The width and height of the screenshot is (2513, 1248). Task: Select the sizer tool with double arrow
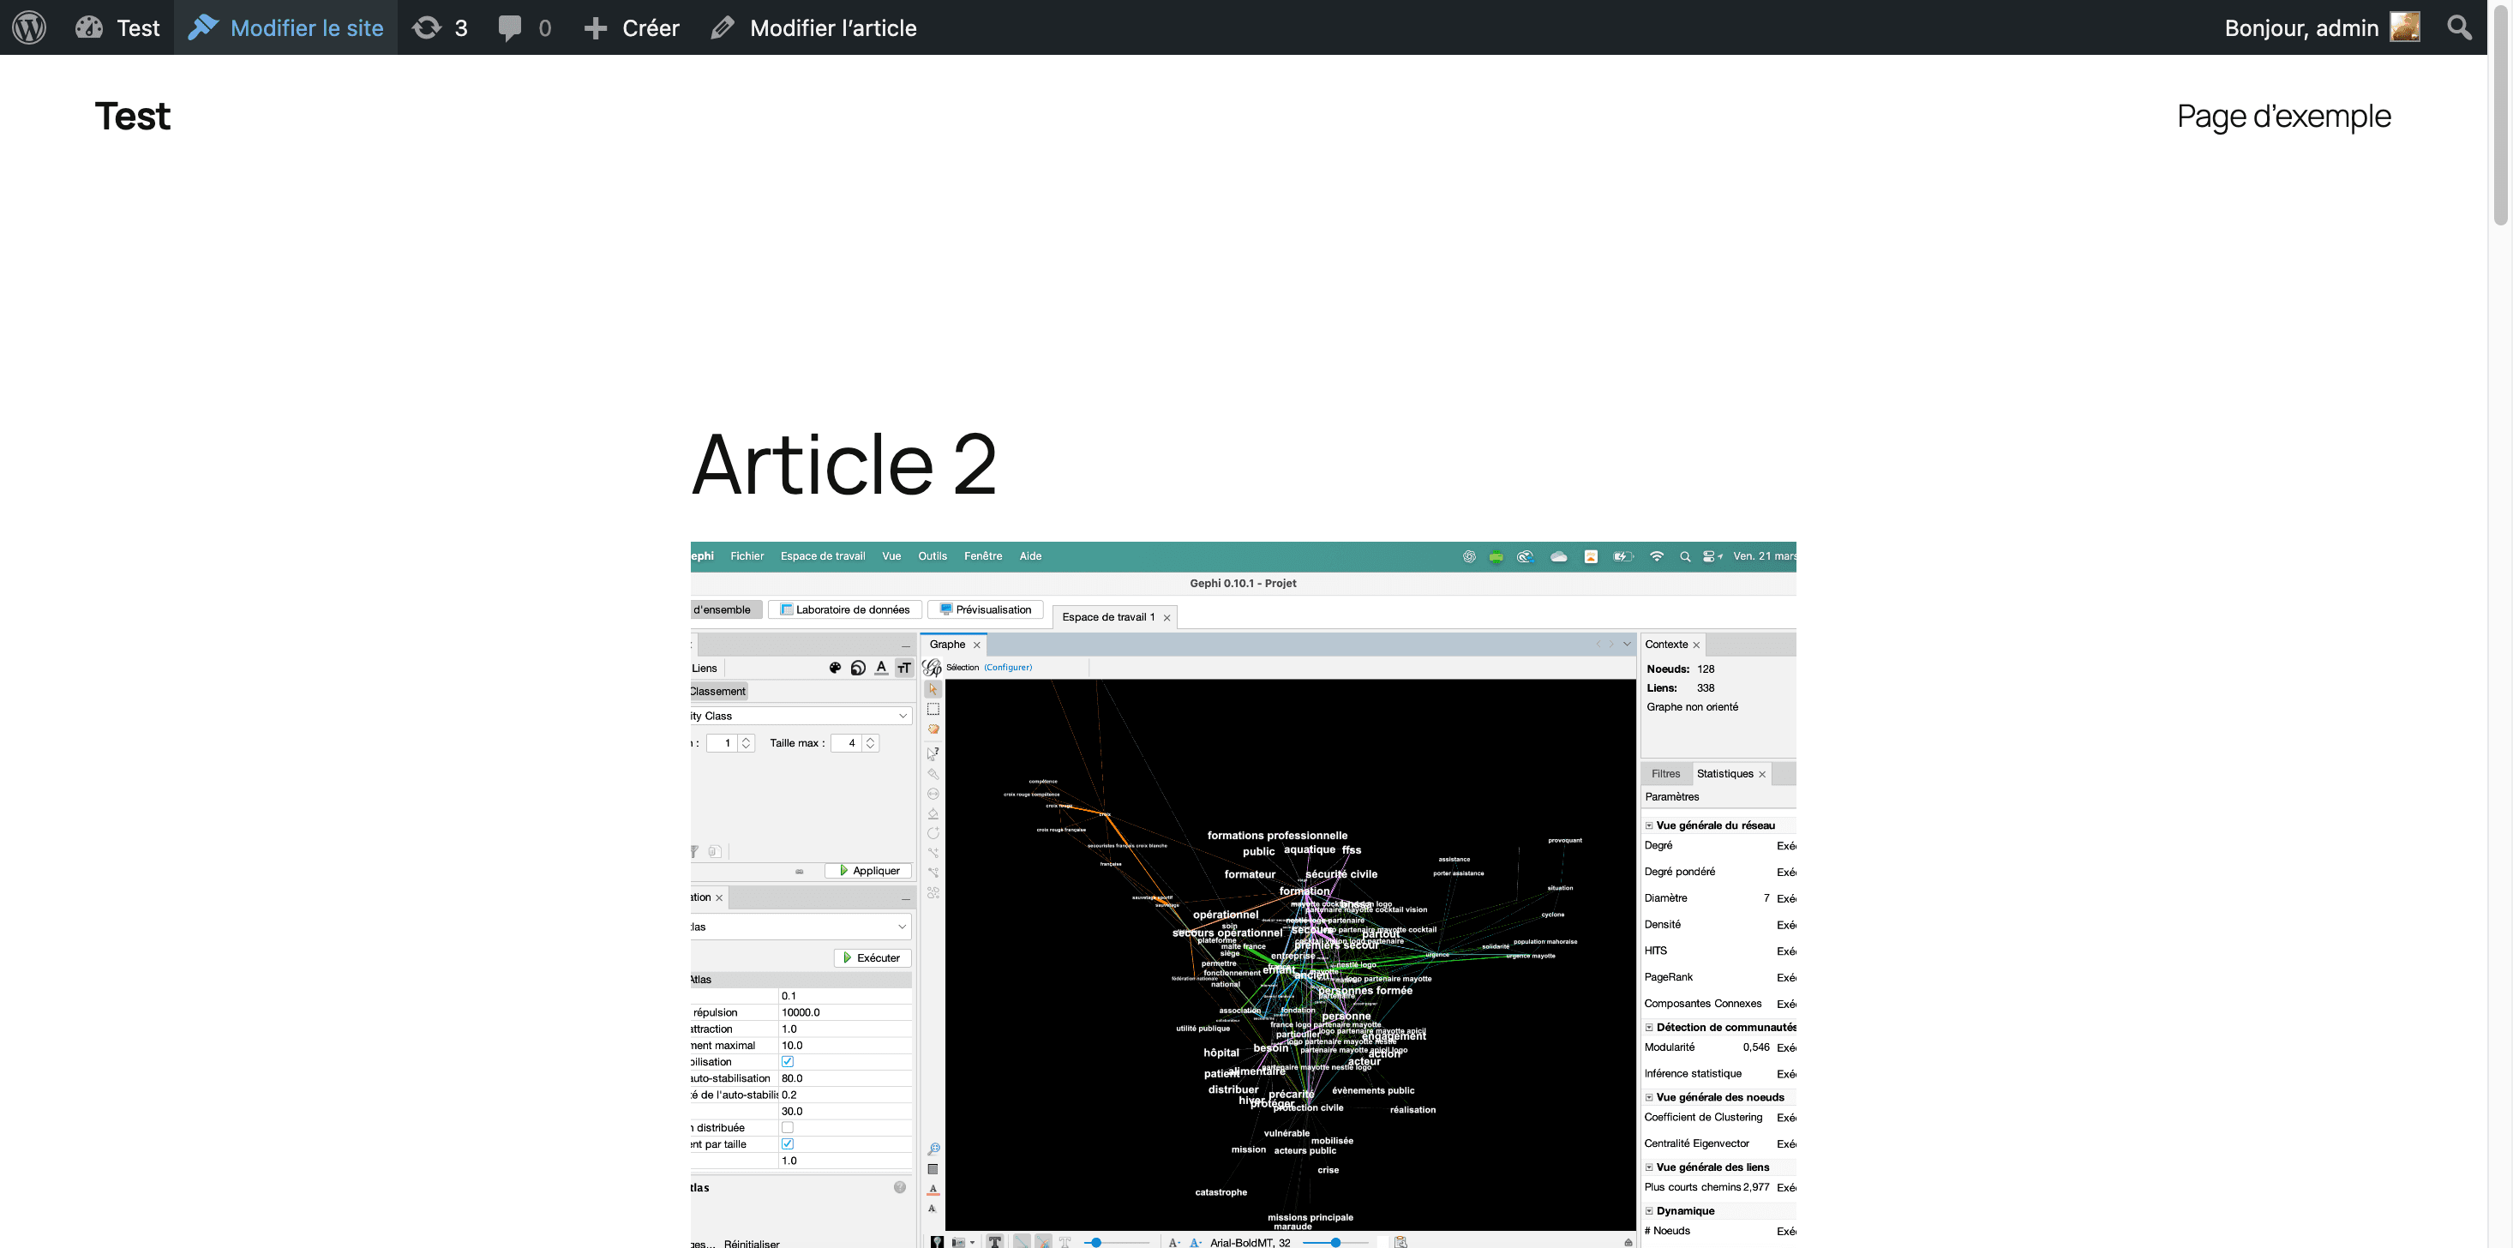coord(933,794)
